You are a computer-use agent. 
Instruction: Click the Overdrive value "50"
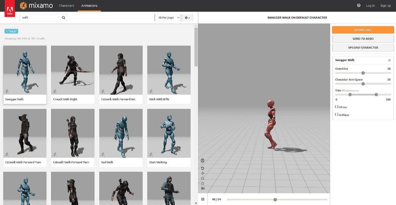coord(389,69)
